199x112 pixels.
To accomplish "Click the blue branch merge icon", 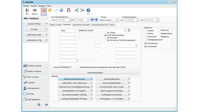I will coord(82,10).
